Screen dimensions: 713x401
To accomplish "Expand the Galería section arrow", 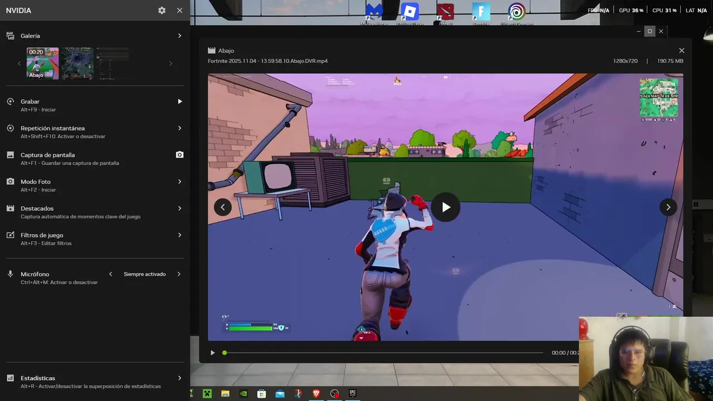I will [179, 36].
